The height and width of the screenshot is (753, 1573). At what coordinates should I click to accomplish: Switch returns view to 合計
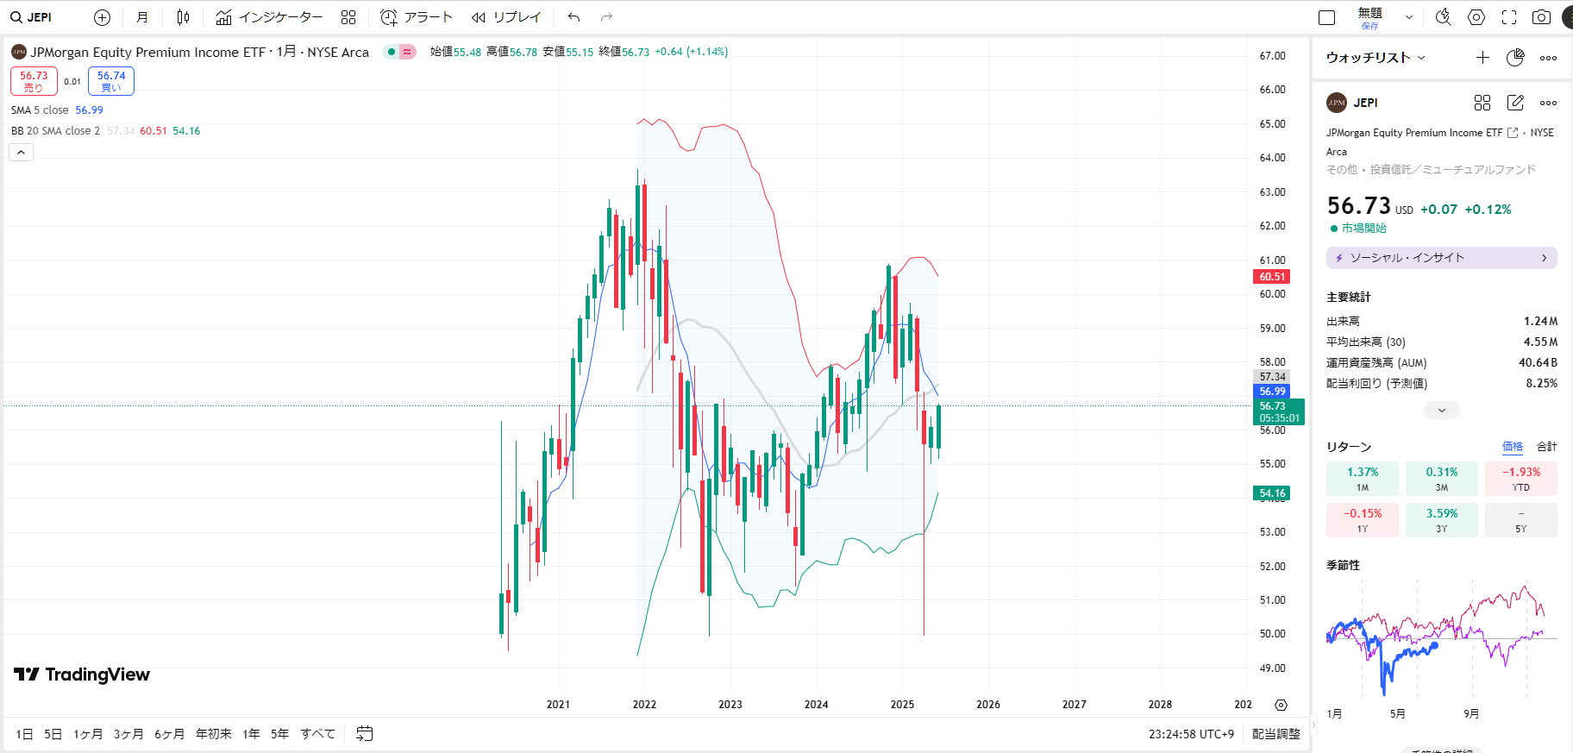pyautogui.click(x=1547, y=447)
